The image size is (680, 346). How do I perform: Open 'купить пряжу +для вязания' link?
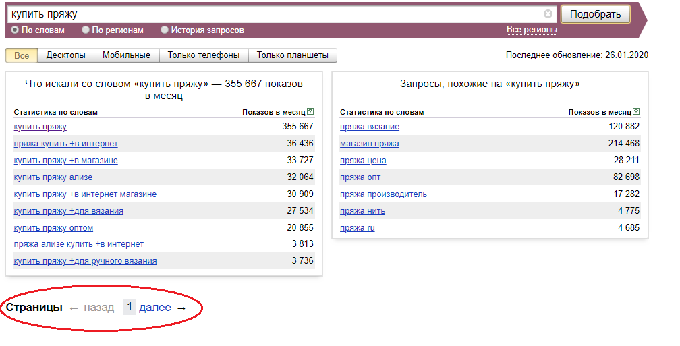pyautogui.click(x=69, y=211)
